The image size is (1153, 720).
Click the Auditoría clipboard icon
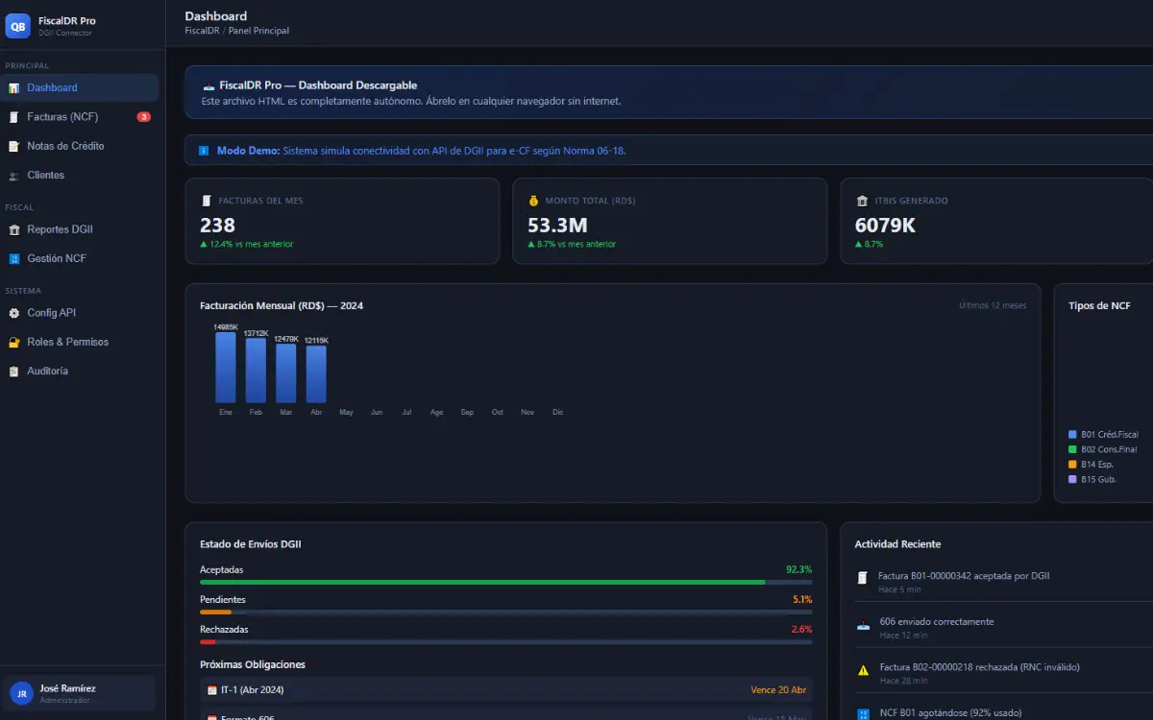(13, 372)
